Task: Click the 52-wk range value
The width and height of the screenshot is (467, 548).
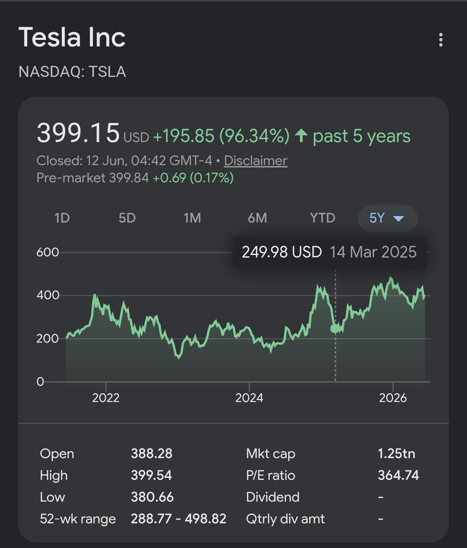Action: point(178,519)
